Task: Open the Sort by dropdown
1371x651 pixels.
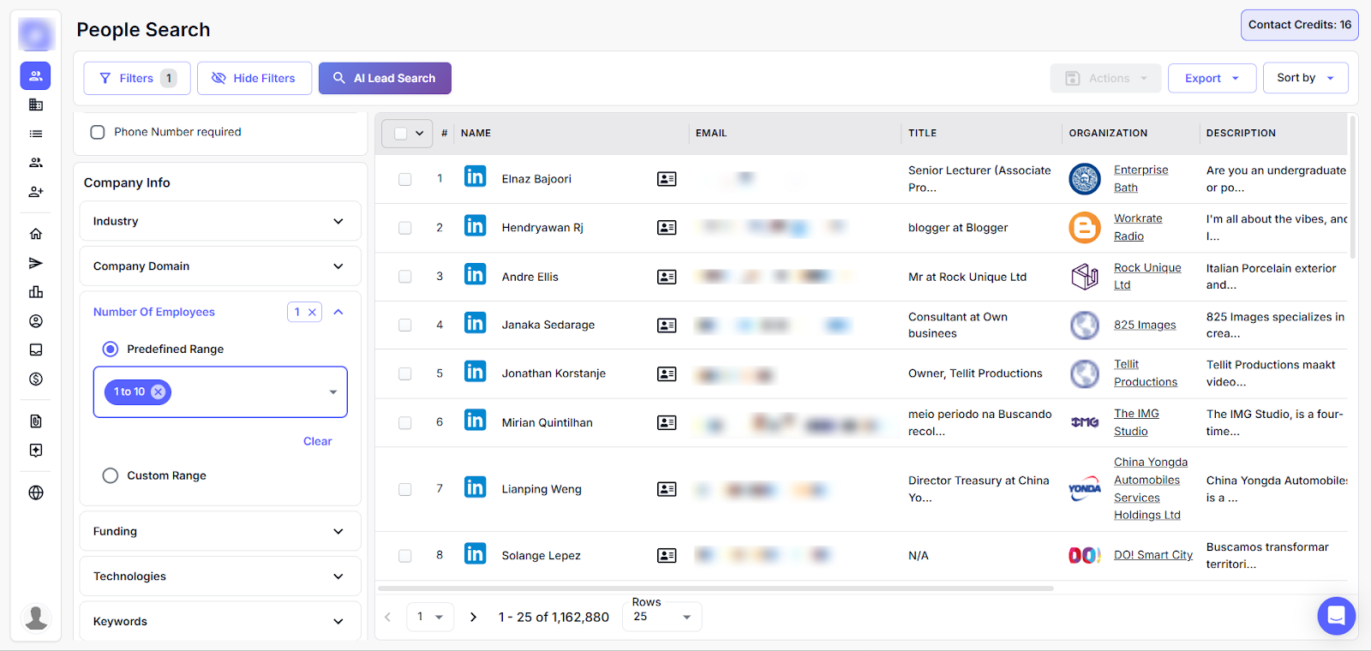Action: tap(1304, 78)
